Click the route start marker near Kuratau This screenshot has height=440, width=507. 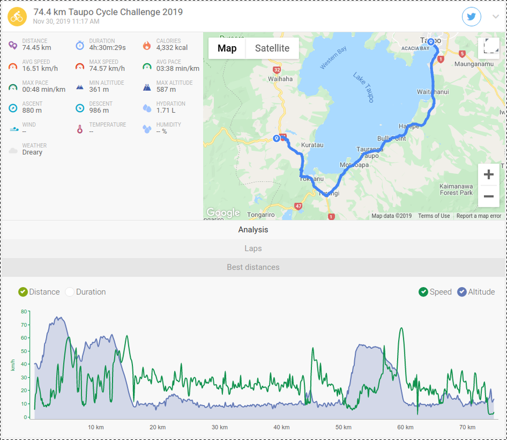pyautogui.click(x=276, y=138)
